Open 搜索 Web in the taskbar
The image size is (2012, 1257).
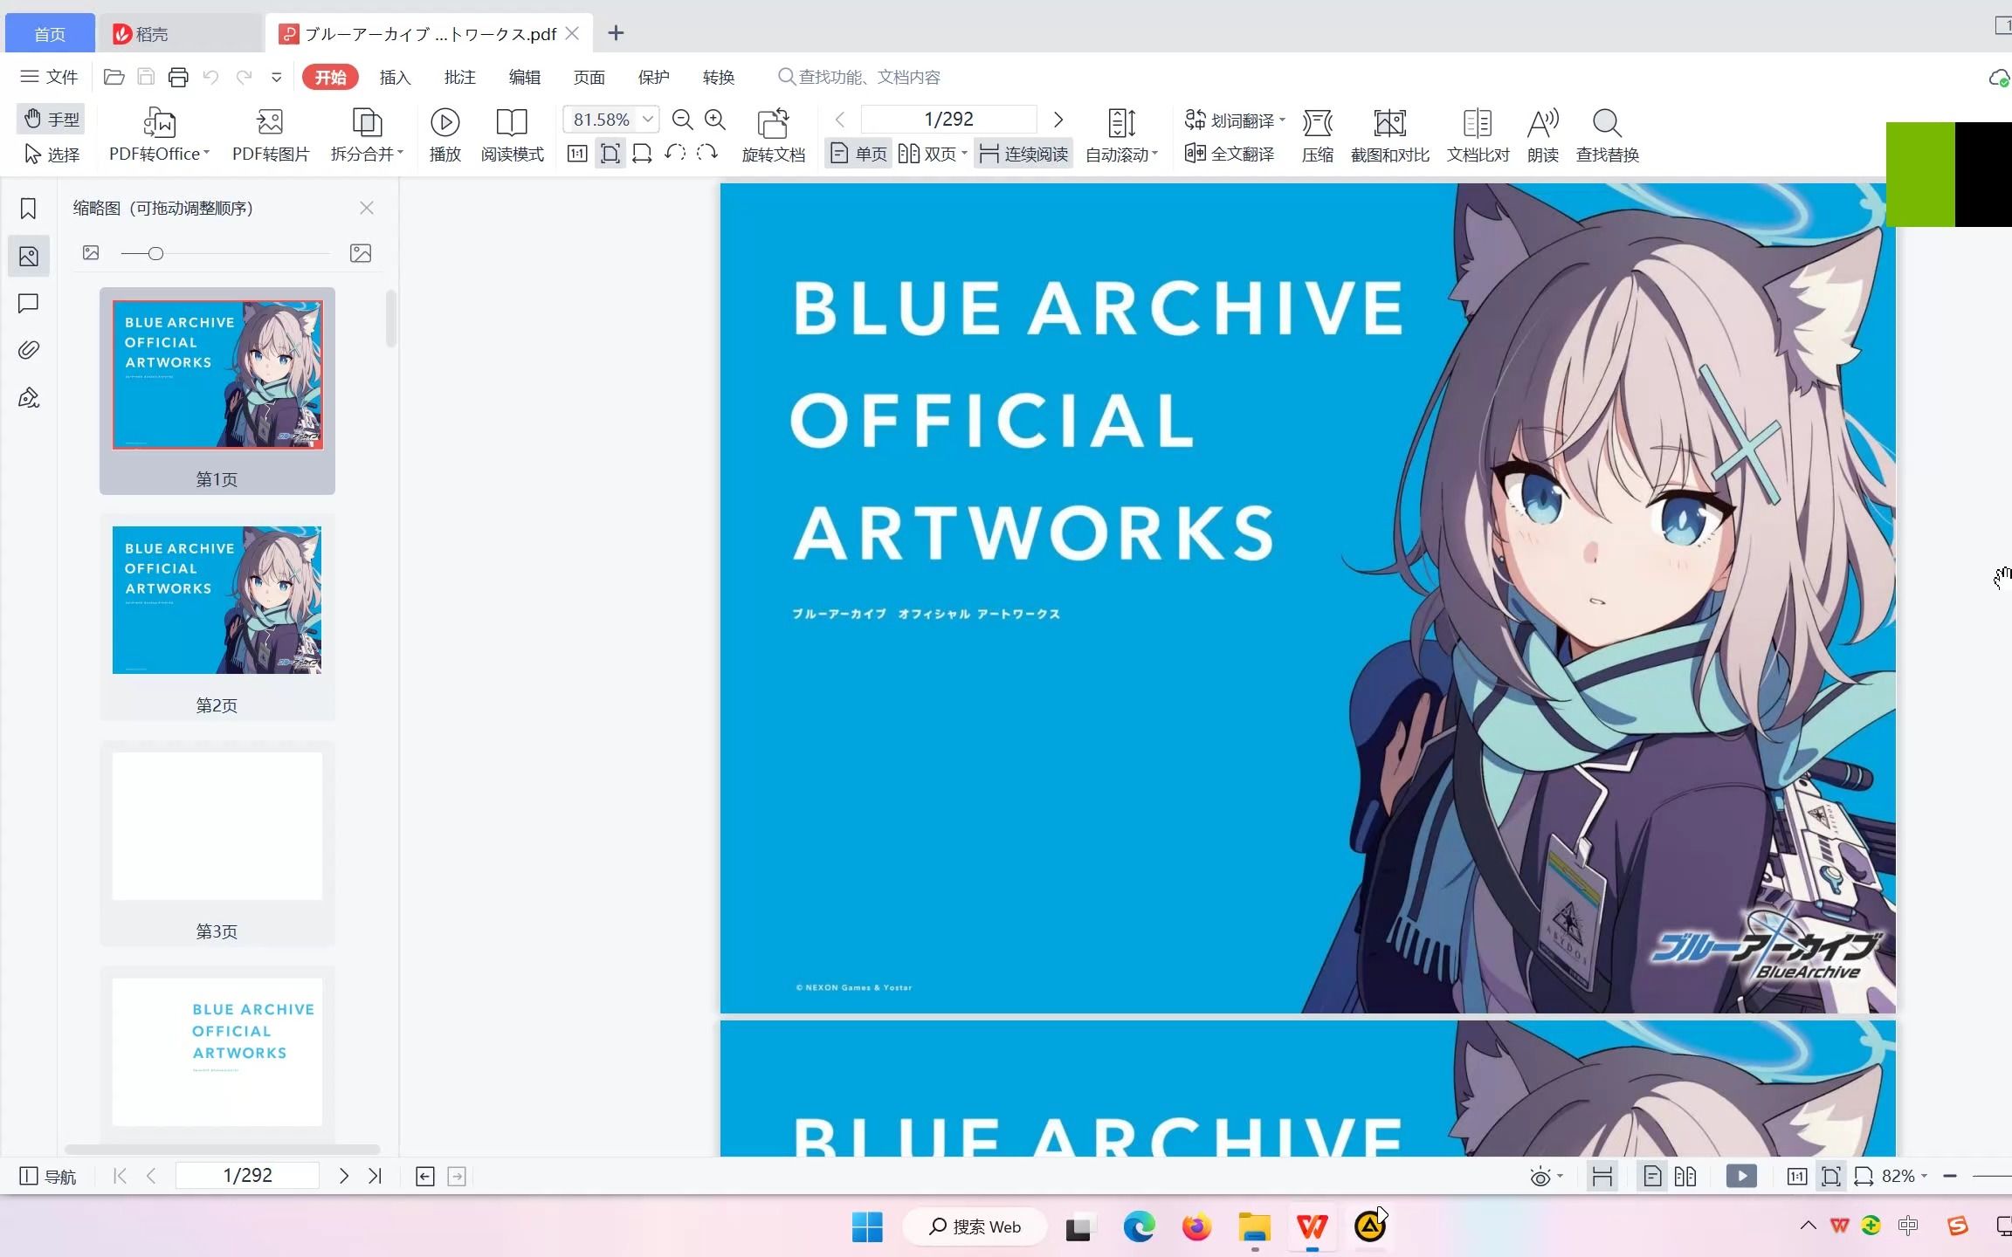pyautogui.click(x=975, y=1226)
